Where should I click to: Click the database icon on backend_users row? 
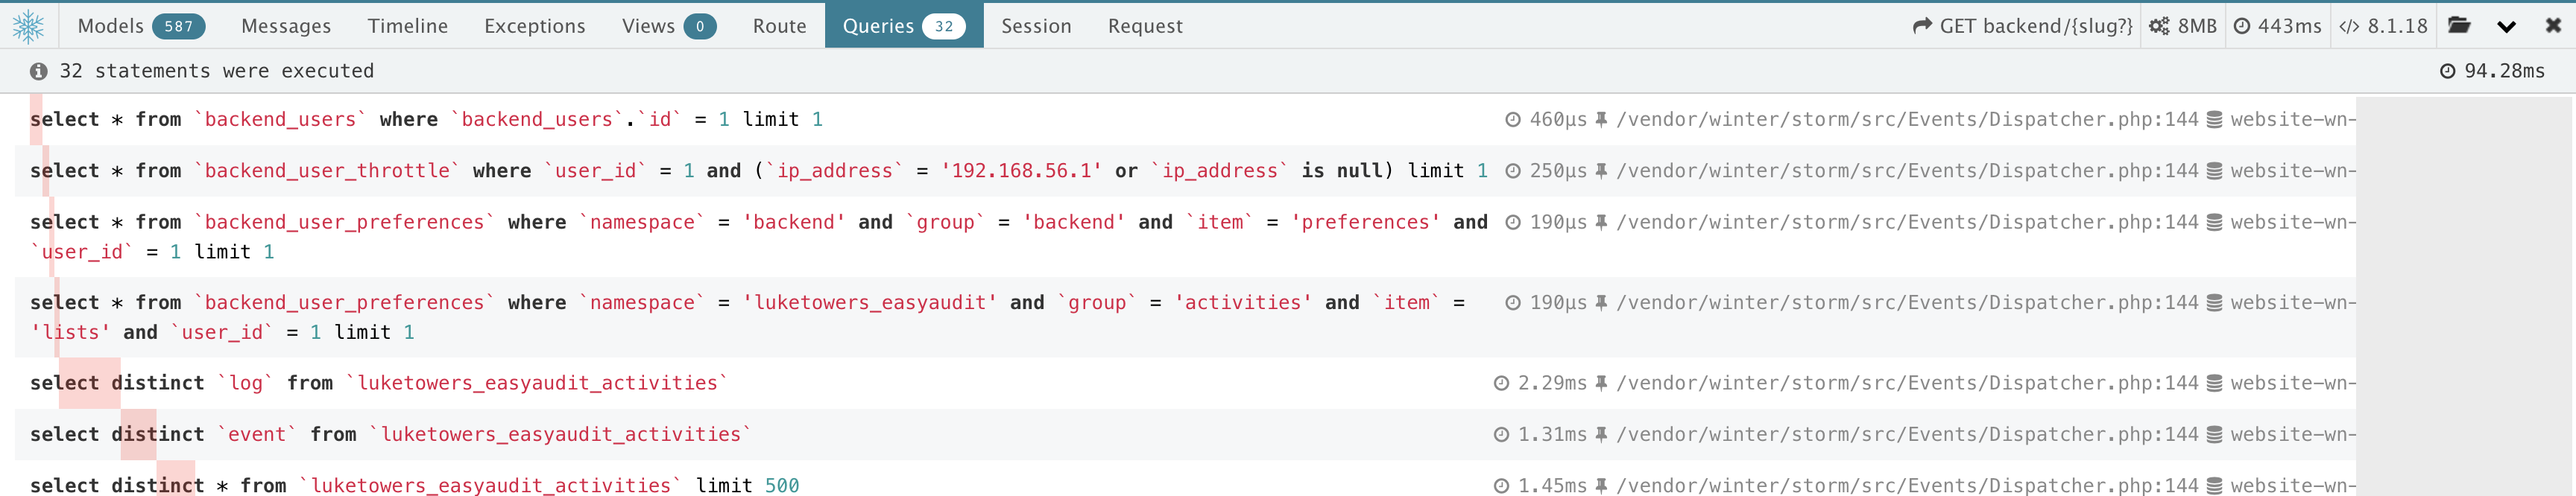click(2214, 119)
